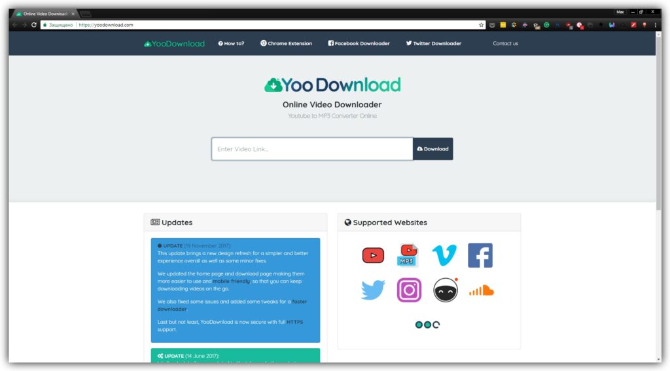Viewport: 670px width, 371px height.
Task: Click the Supported Websites heading
Action: [386, 222]
